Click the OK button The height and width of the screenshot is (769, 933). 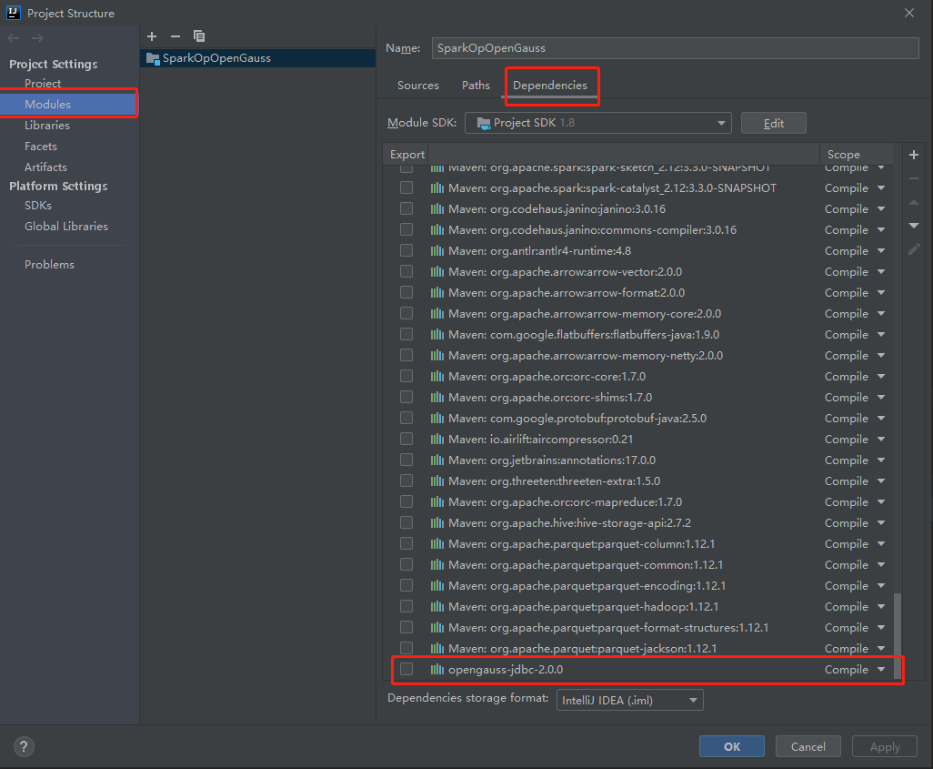click(x=732, y=746)
